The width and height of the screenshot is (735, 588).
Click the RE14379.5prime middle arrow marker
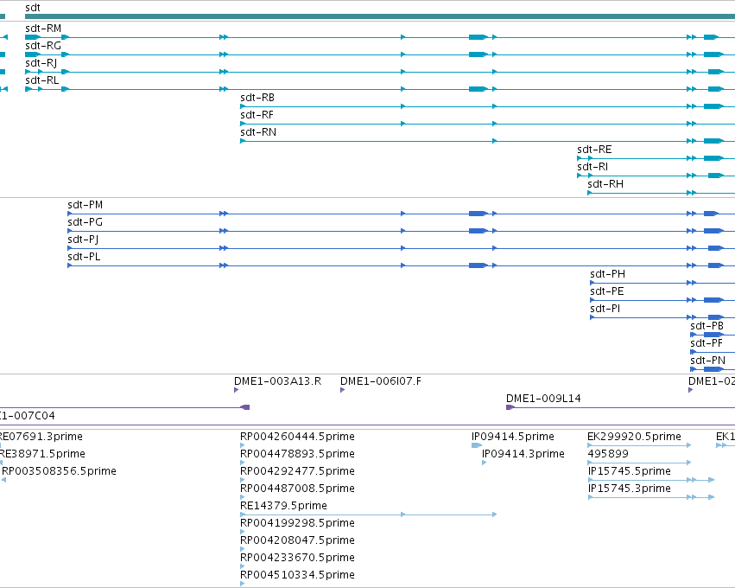(x=403, y=514)
